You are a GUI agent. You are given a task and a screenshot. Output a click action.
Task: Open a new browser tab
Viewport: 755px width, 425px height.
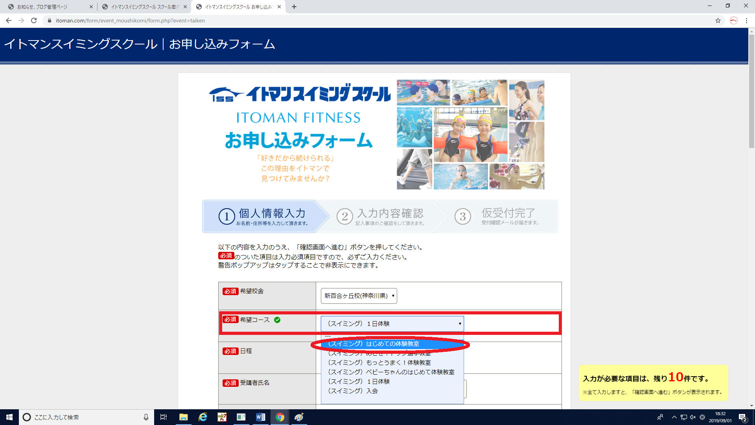[294, 7]
